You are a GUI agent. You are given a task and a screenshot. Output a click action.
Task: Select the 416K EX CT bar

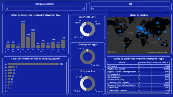[x=23, y=36]
